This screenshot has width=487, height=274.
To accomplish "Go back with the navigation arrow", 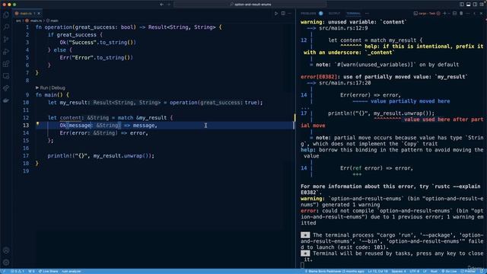I will tap(162, 5).
